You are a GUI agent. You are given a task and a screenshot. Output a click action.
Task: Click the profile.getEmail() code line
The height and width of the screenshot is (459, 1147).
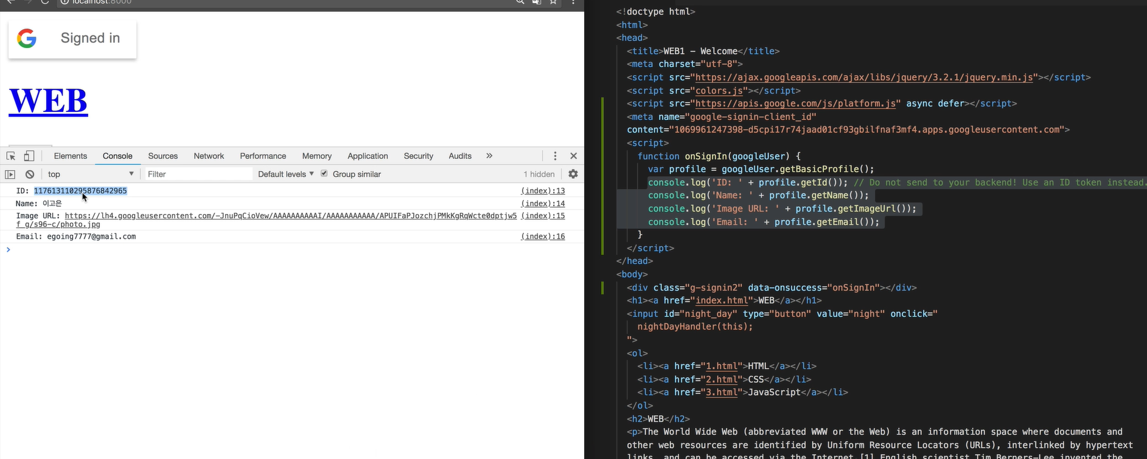point(764,222)
